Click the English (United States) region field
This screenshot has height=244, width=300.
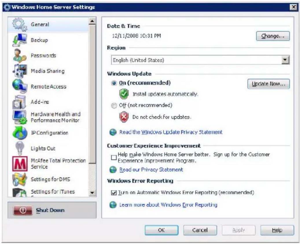(x=200, y=60)
